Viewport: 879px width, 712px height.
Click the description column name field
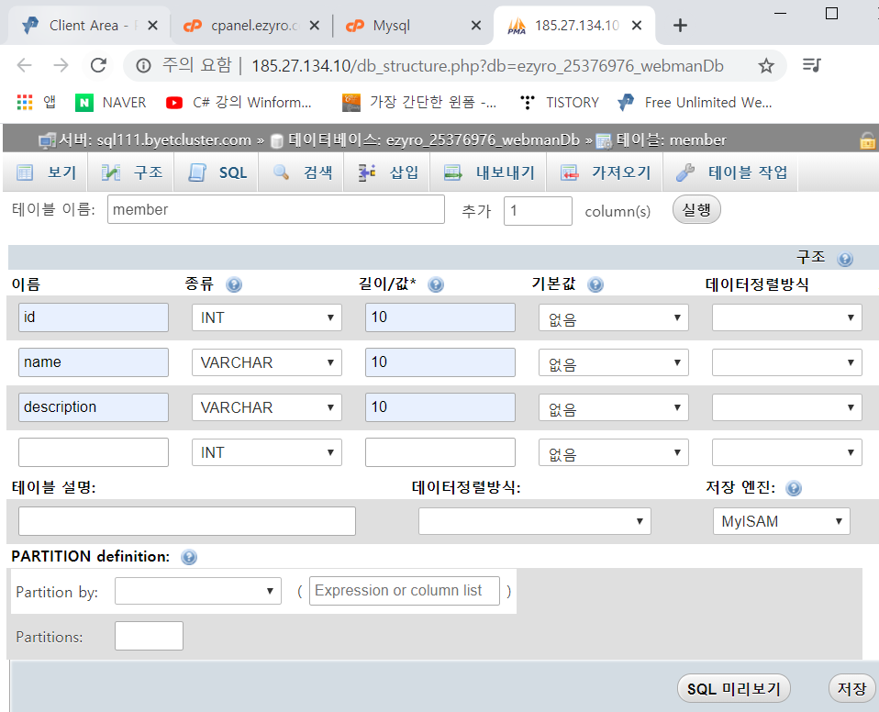[94, 407]
